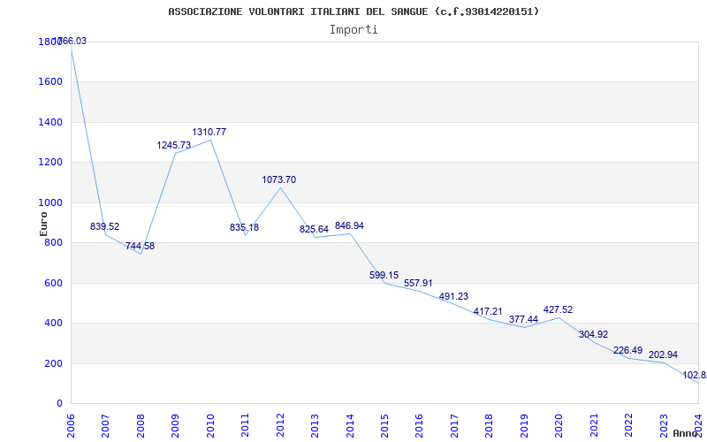Click the 0 y-axis tick label

tap(60, 403)
